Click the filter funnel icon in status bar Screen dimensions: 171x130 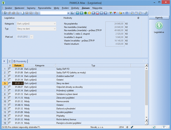coord(164,127)
